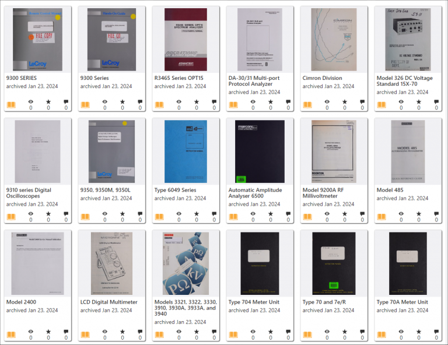Click the views eye icon on Cimron Division
448x345 pixels.
click(x=327, y=101)
